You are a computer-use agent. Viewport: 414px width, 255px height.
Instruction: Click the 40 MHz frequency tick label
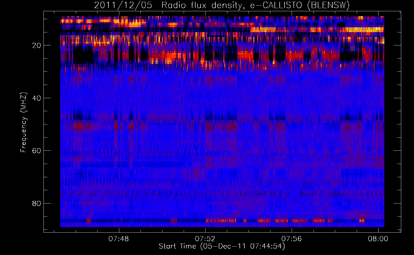pos(37,98)
